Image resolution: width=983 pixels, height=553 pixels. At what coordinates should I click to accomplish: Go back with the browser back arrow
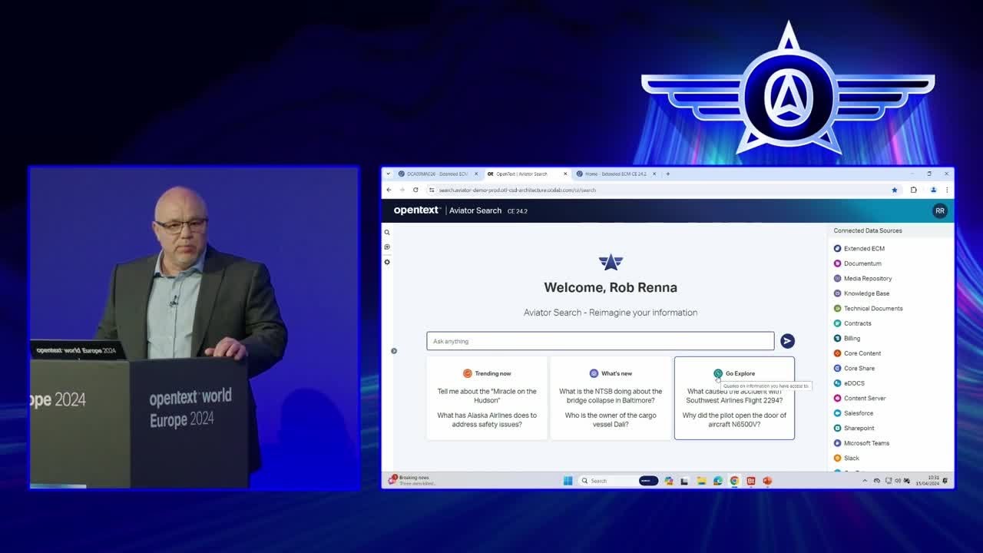coord(389,190)
